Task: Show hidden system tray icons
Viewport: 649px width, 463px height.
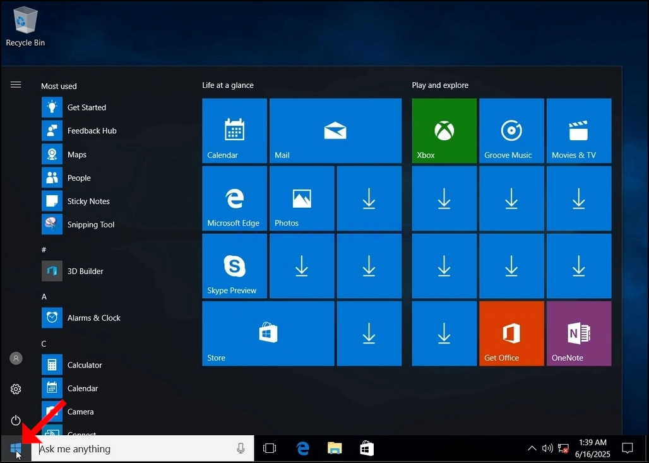Action: pyautogui.click(x=532, y=448)
